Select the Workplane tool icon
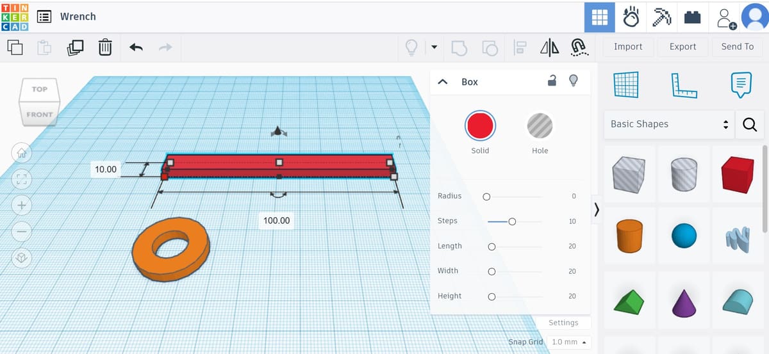Viewport: 769px width, 354px height. [626, 84]
